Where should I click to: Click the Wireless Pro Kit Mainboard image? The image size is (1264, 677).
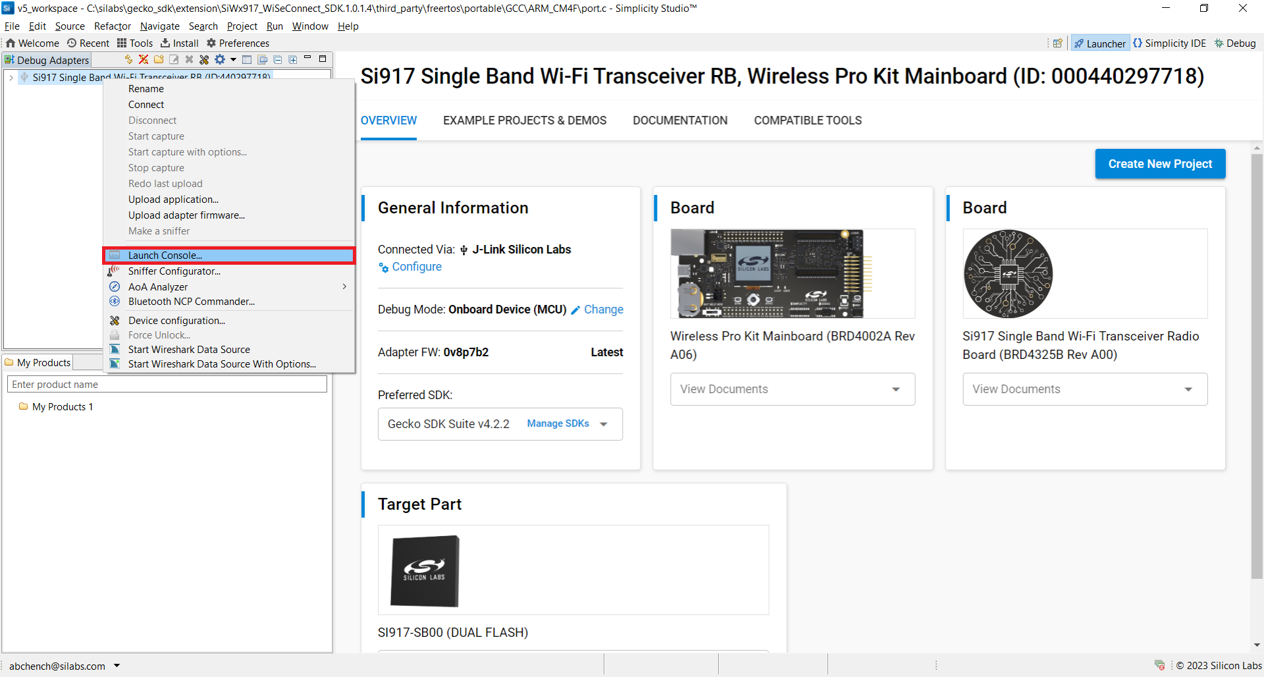(771, 273)
